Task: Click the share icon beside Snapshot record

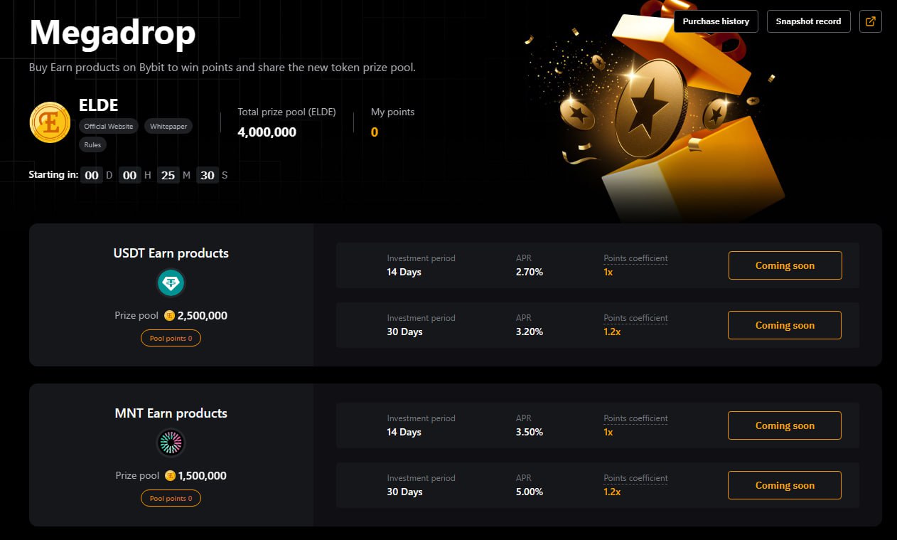Action: (x=871, y=21)
